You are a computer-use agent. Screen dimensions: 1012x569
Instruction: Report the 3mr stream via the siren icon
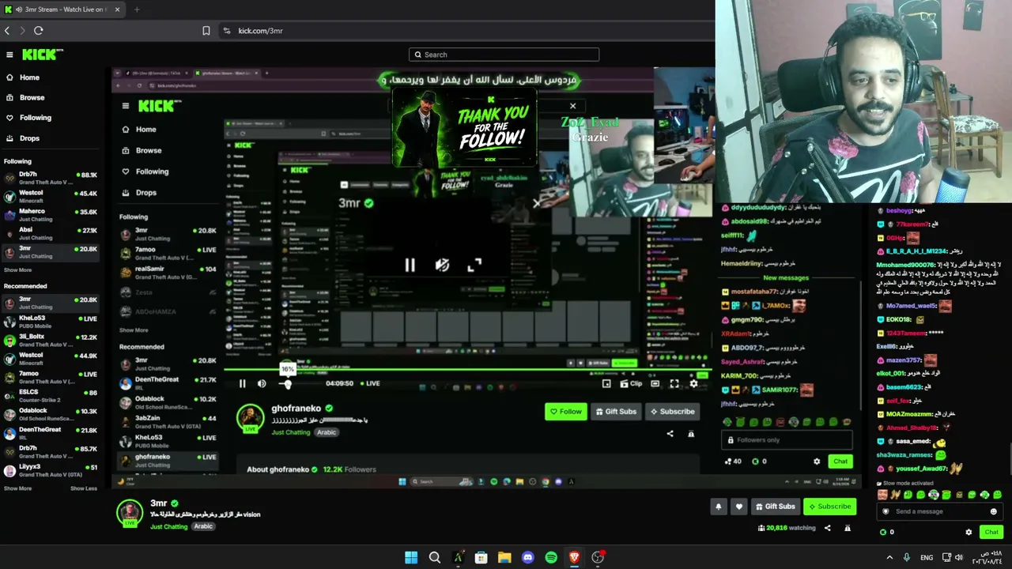click(x=848, y=528)
